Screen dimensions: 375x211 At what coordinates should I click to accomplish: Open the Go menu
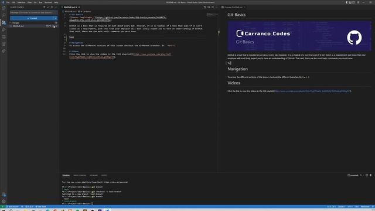(x=35, y=2)
